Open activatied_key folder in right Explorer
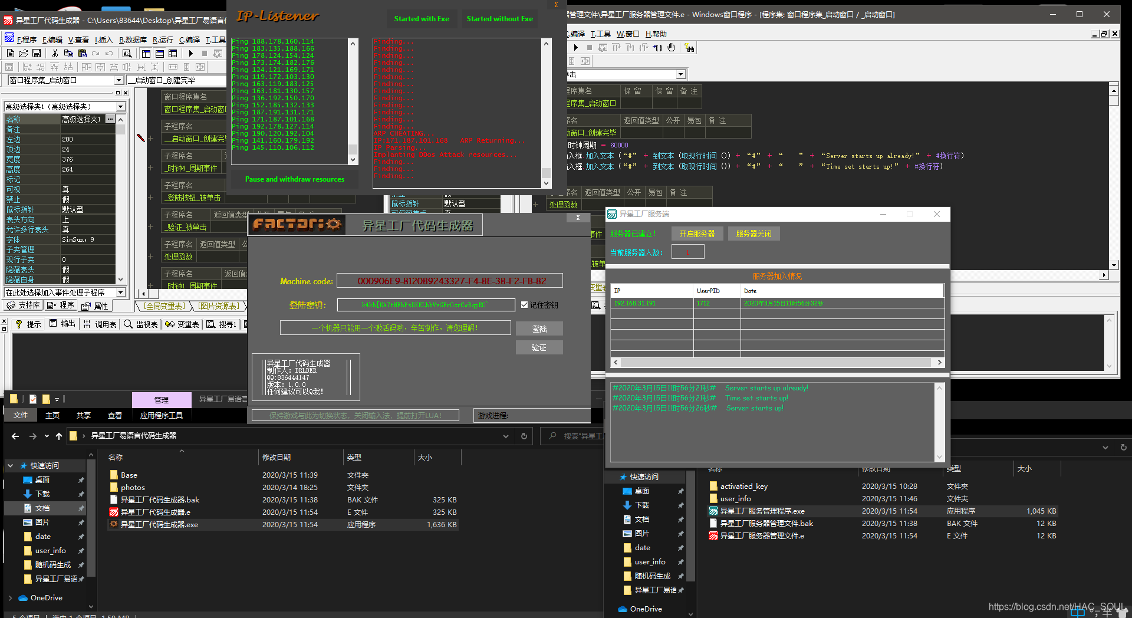 (x=743, y=486)
